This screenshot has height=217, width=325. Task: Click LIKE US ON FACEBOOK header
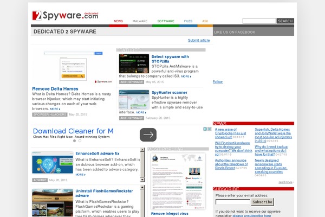(235, 32)
